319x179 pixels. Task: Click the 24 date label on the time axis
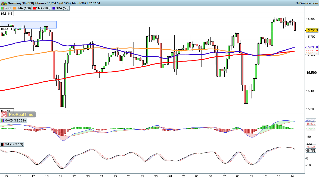tap(101, 176)
